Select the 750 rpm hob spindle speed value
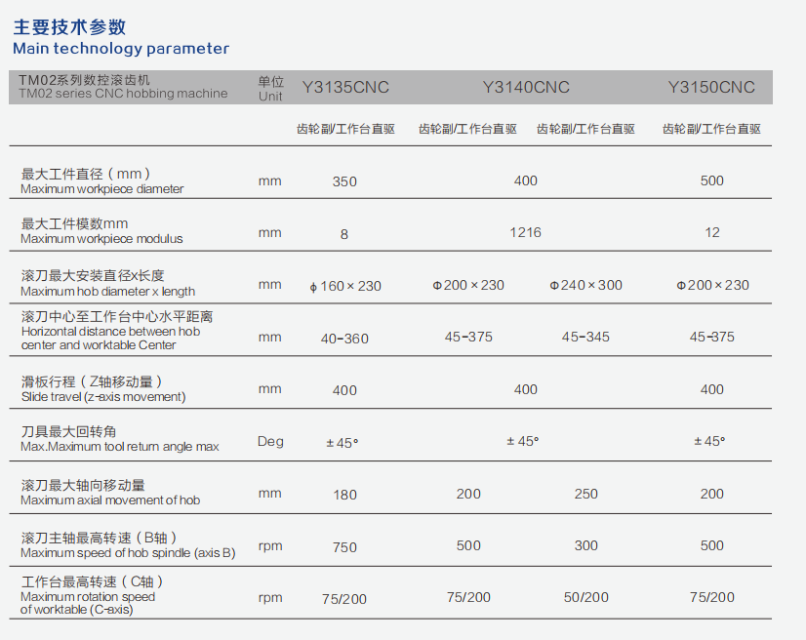The height and width of the screenshot is (640, 806). [344, 545]
